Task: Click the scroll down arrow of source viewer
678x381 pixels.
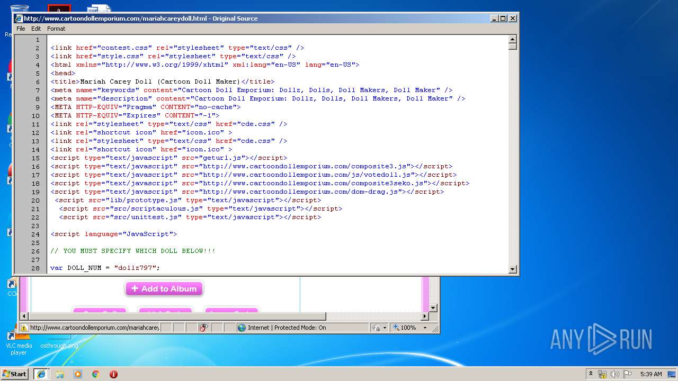Action: [512, 269]
